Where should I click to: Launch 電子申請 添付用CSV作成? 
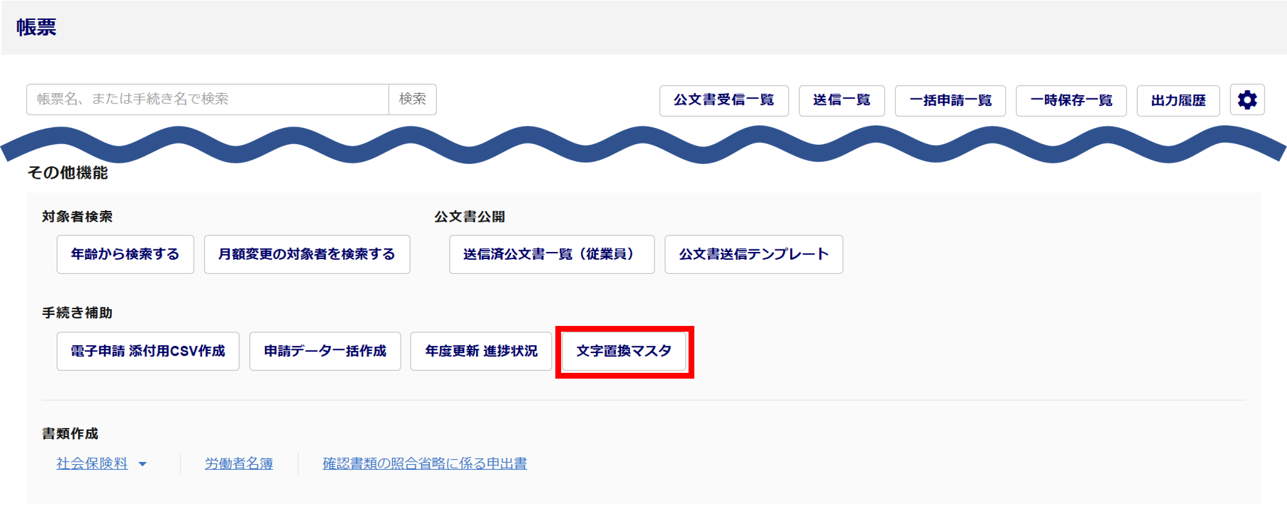(147, 351)
